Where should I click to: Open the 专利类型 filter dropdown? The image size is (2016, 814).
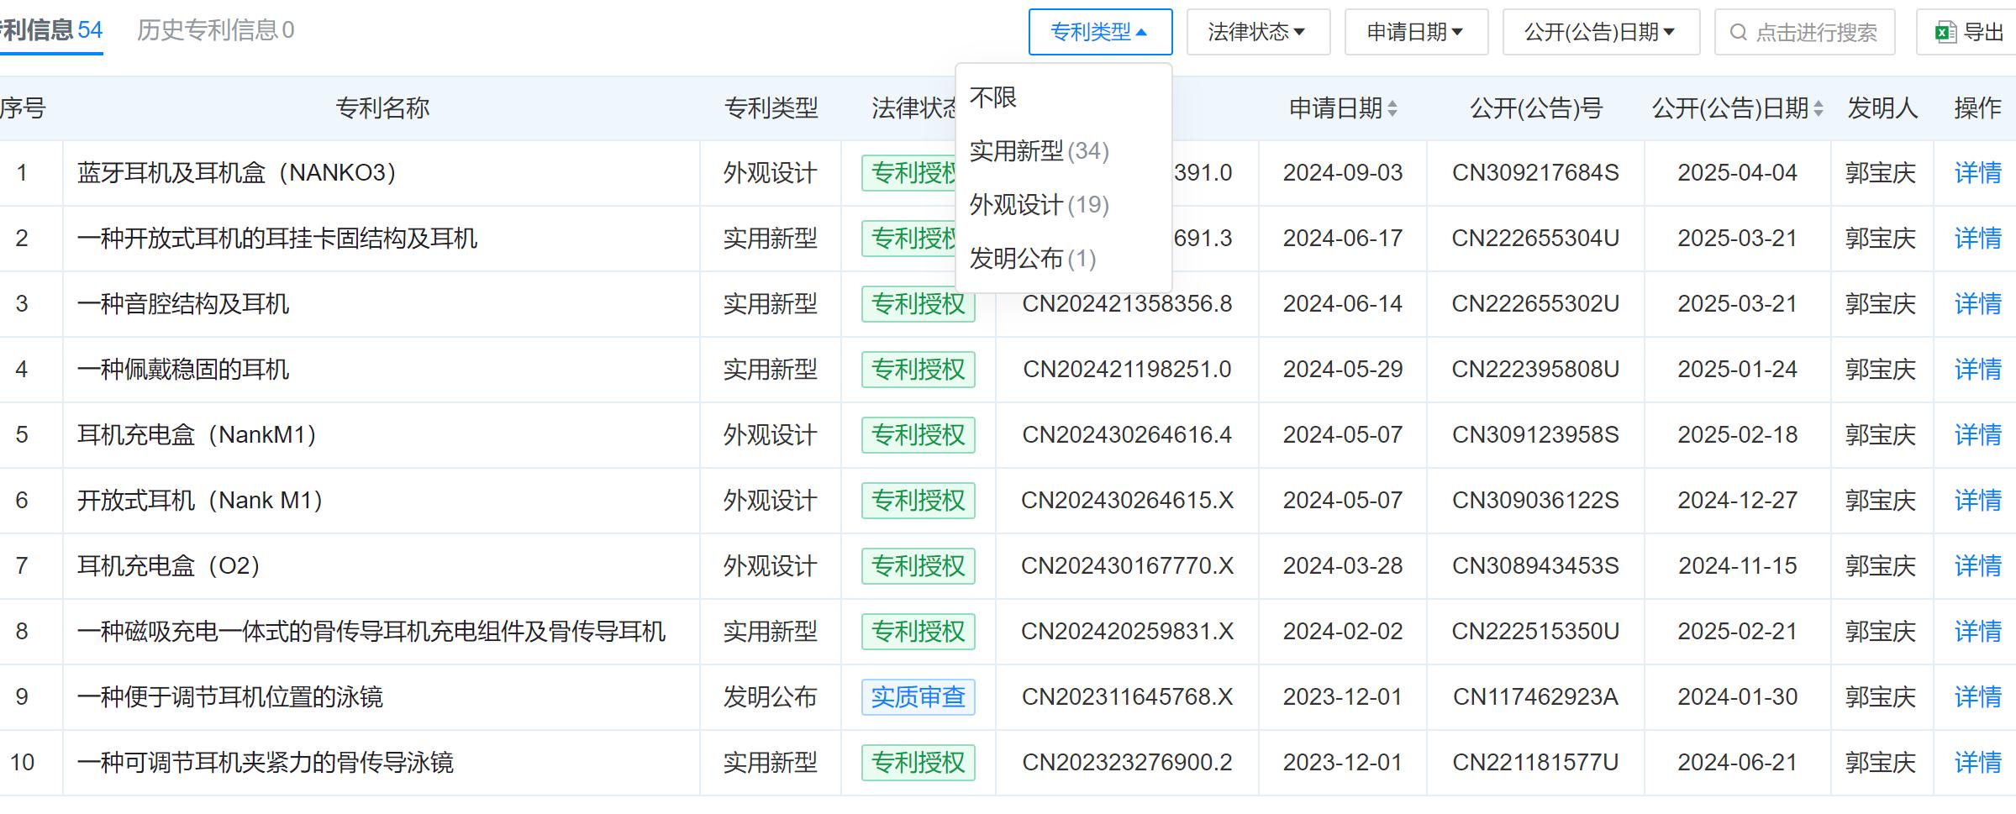pos(1099,33)
